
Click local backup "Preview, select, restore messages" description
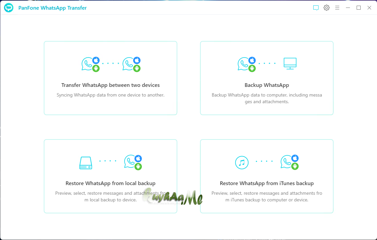coord(111,196)
